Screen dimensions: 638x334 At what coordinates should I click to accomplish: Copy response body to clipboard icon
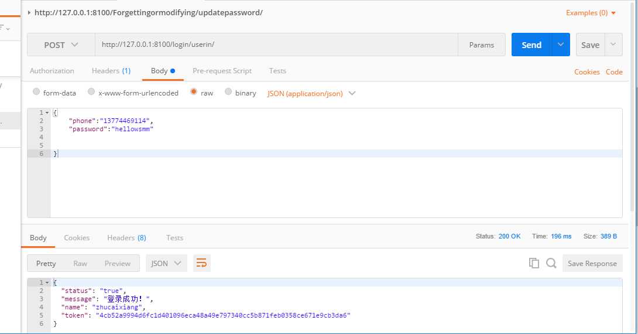(x=534, y=263)
